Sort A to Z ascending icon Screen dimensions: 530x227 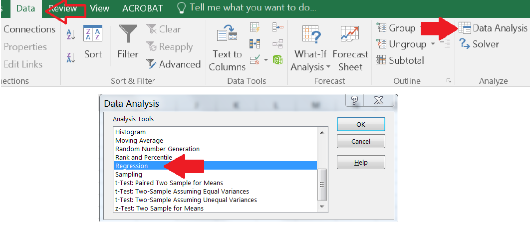(x=70, y=34)
